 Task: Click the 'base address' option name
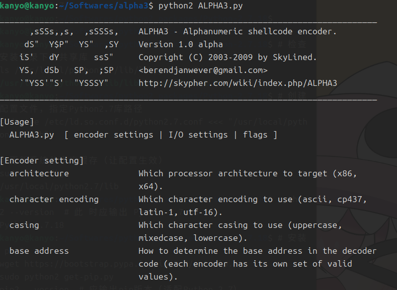(x=39, y=251)
